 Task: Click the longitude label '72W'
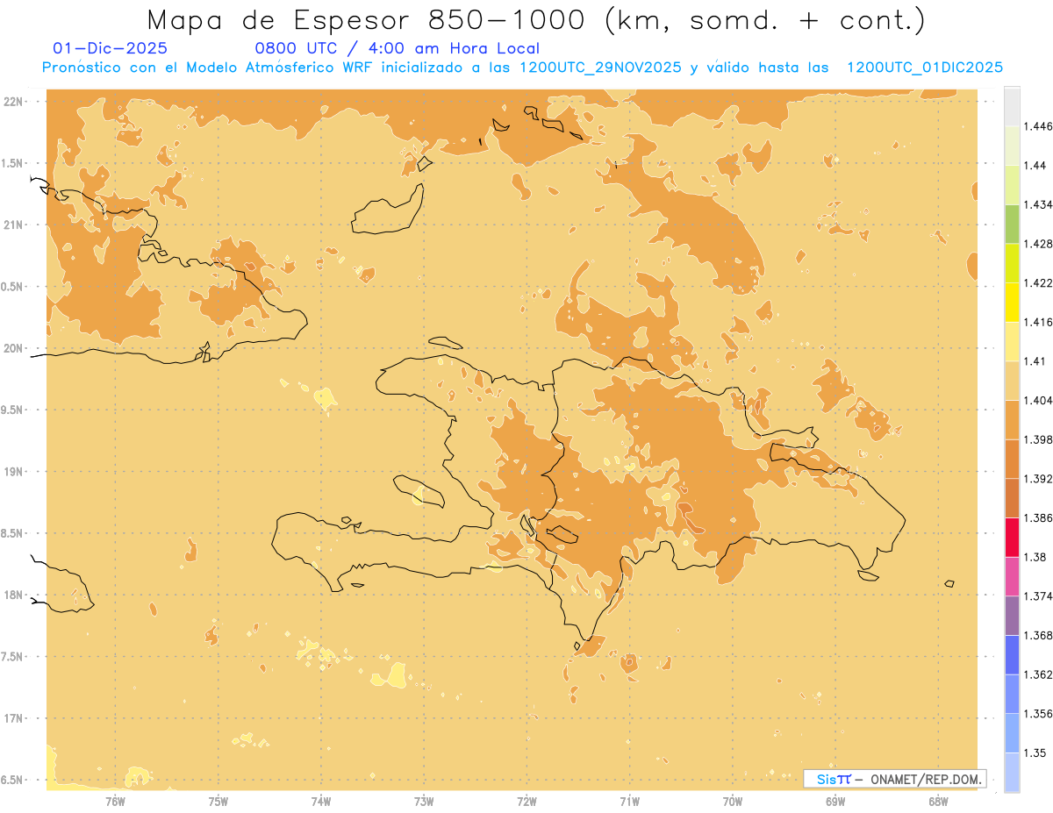tap(526, 801)
